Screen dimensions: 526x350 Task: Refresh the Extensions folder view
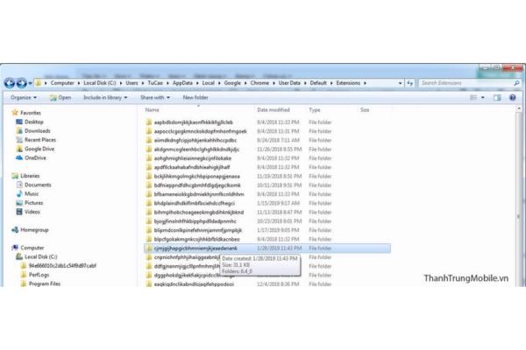[410, 83]
